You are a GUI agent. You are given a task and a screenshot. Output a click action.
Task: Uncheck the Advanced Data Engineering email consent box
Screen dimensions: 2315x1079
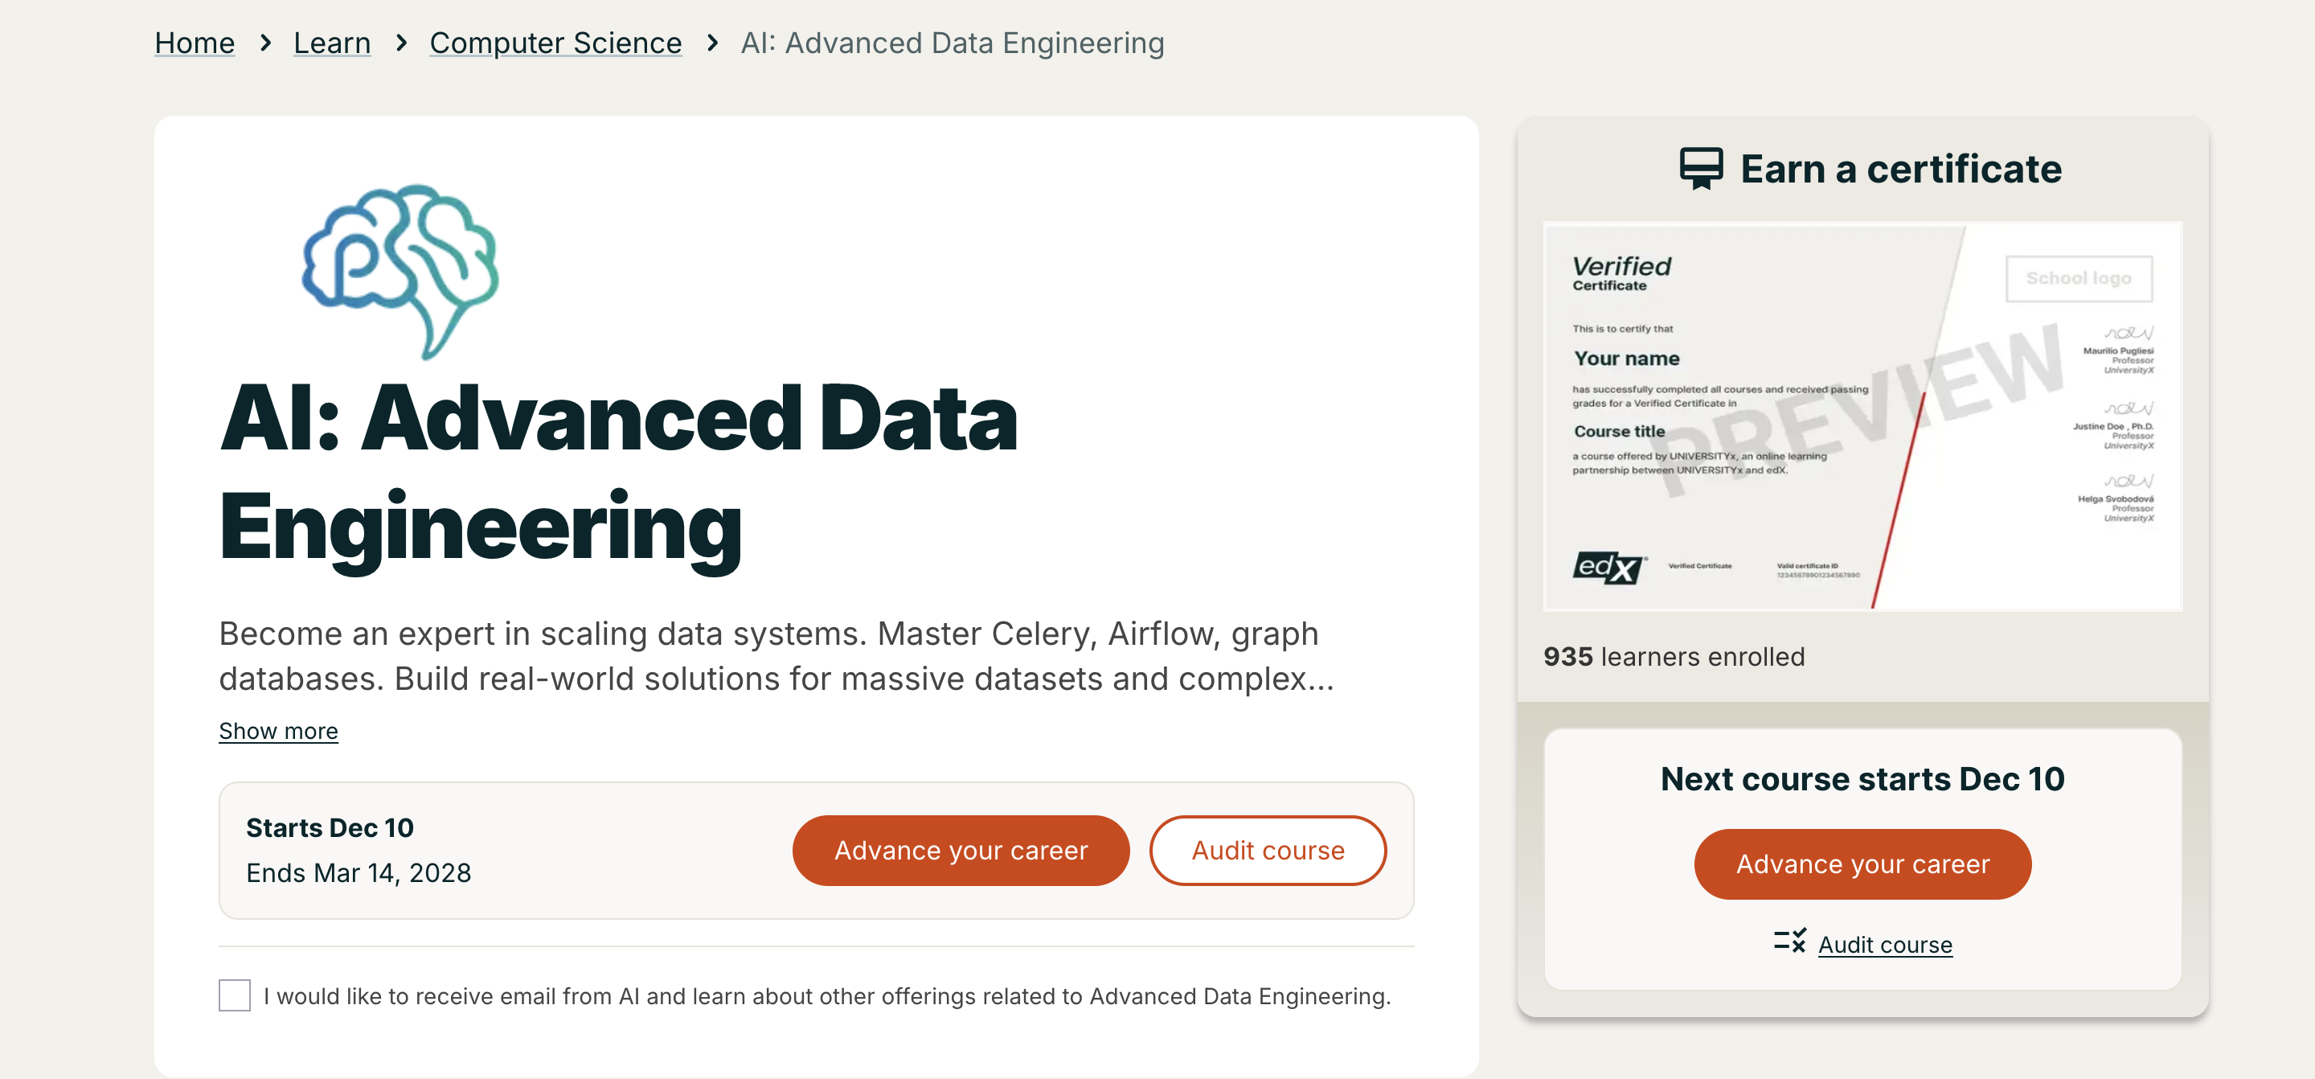point(234,995)
